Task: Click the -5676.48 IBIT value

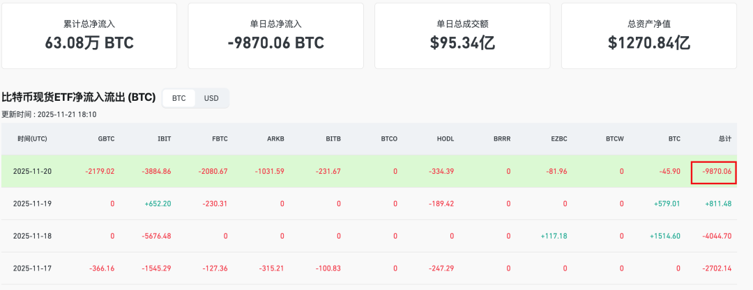Action: 157,236
